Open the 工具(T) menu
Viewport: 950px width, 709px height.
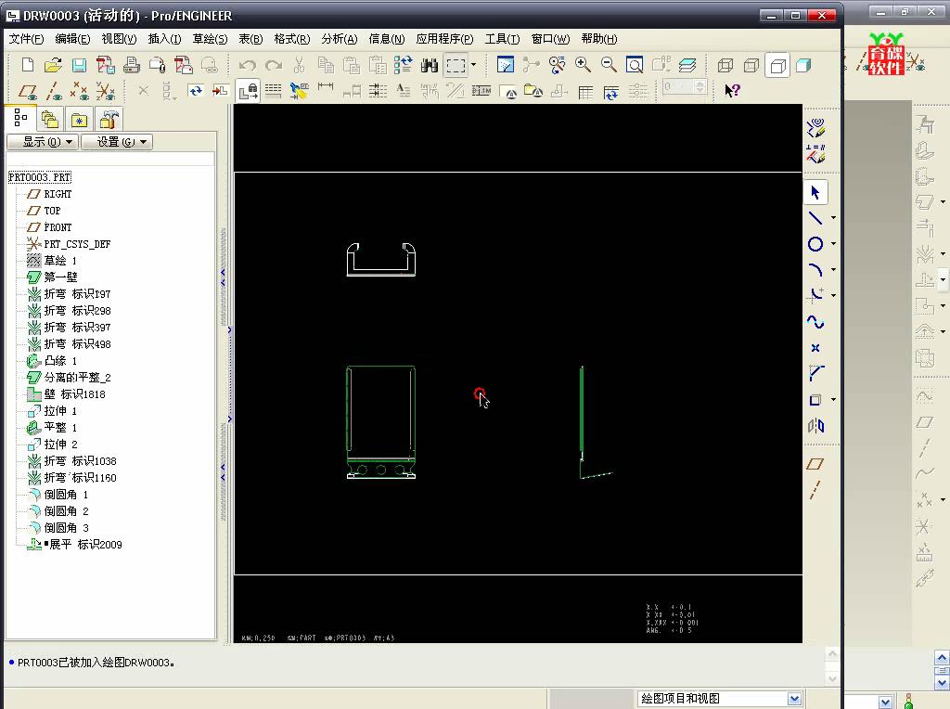pyautogui.click(x=502, y=39)
